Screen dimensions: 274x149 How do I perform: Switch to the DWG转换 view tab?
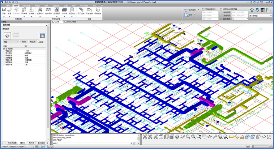(x=71, y=22)
